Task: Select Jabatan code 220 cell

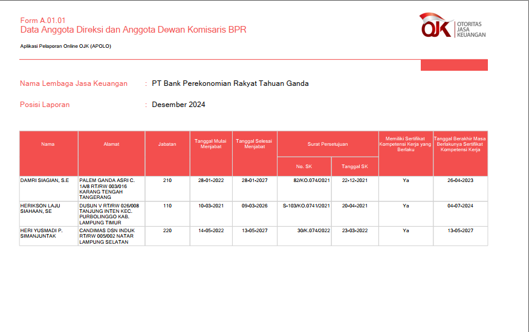Action: pos(167,230)
